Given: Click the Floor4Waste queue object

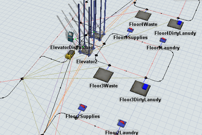Looking at the screenshot, I should pyautogui.click(x=143, y=16).
